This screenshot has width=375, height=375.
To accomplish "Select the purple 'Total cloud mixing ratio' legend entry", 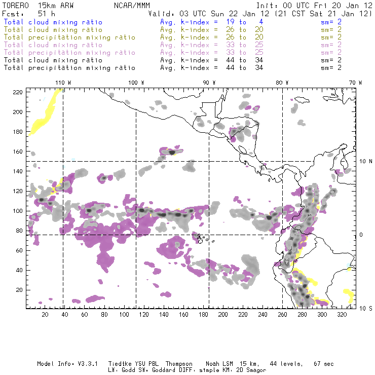I will click(53, 45).
